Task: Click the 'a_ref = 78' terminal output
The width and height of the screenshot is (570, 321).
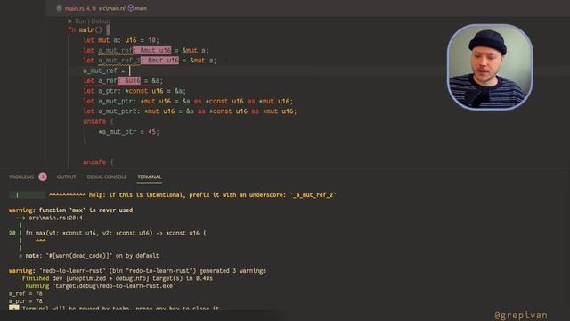Action: pos(26,293)
